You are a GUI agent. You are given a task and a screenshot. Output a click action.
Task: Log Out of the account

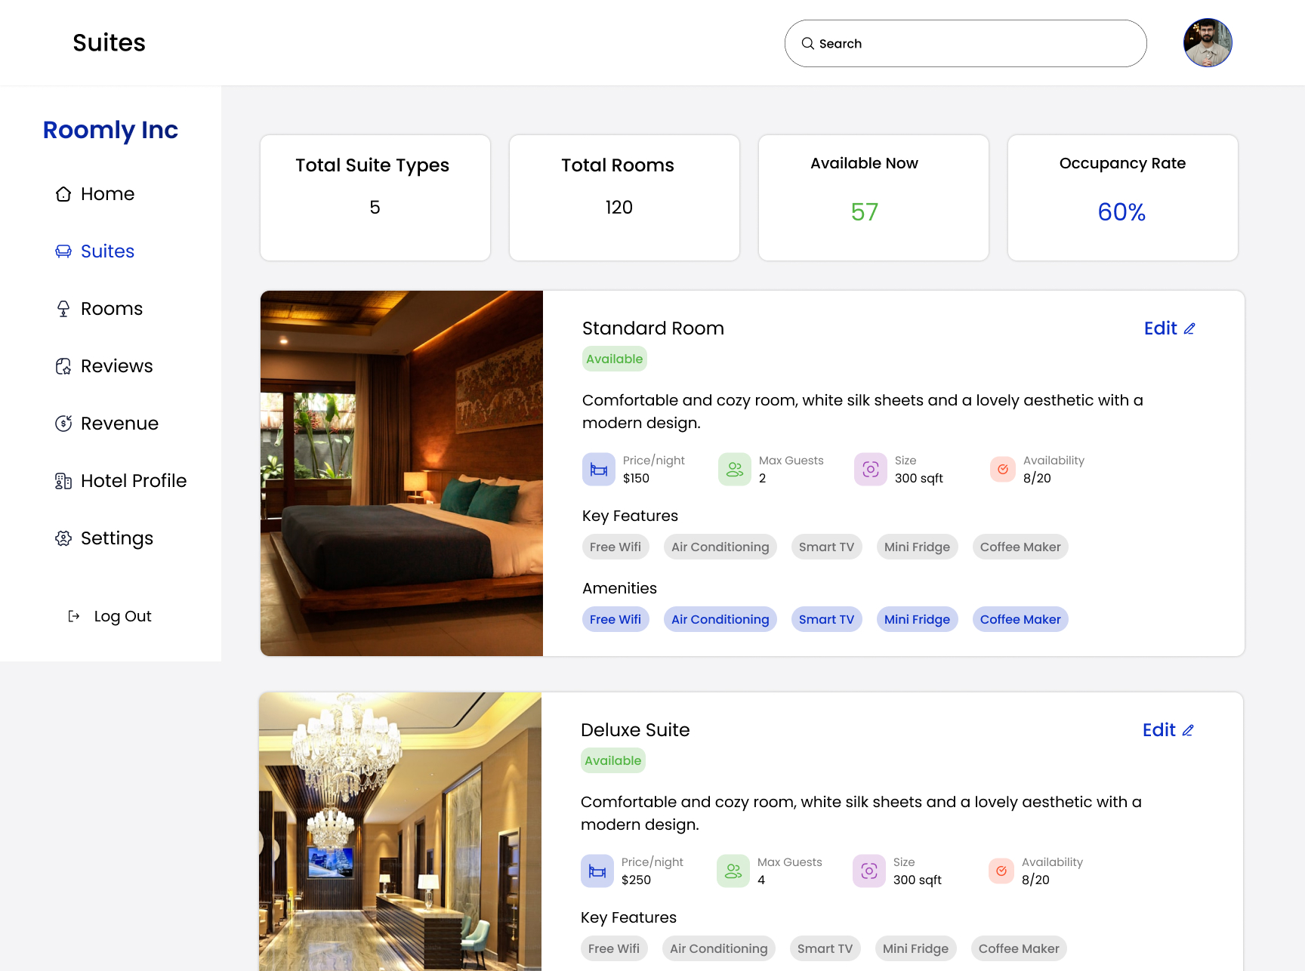(110, 616)
